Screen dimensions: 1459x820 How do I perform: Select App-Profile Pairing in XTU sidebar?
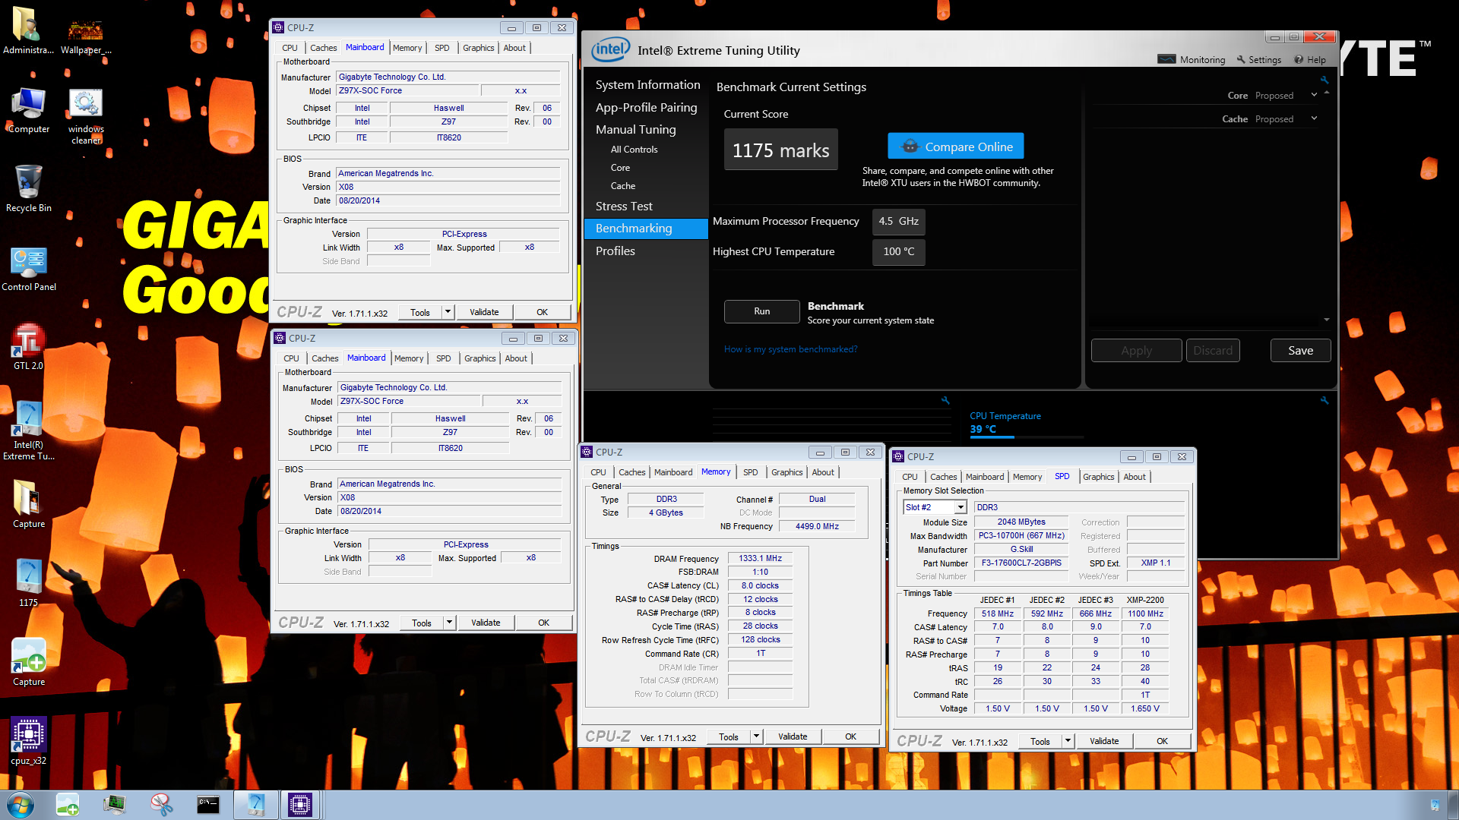(x=646, y=108)
